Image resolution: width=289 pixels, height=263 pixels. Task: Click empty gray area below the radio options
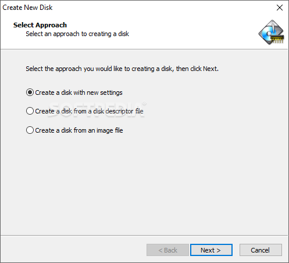(x=144, y=184)
